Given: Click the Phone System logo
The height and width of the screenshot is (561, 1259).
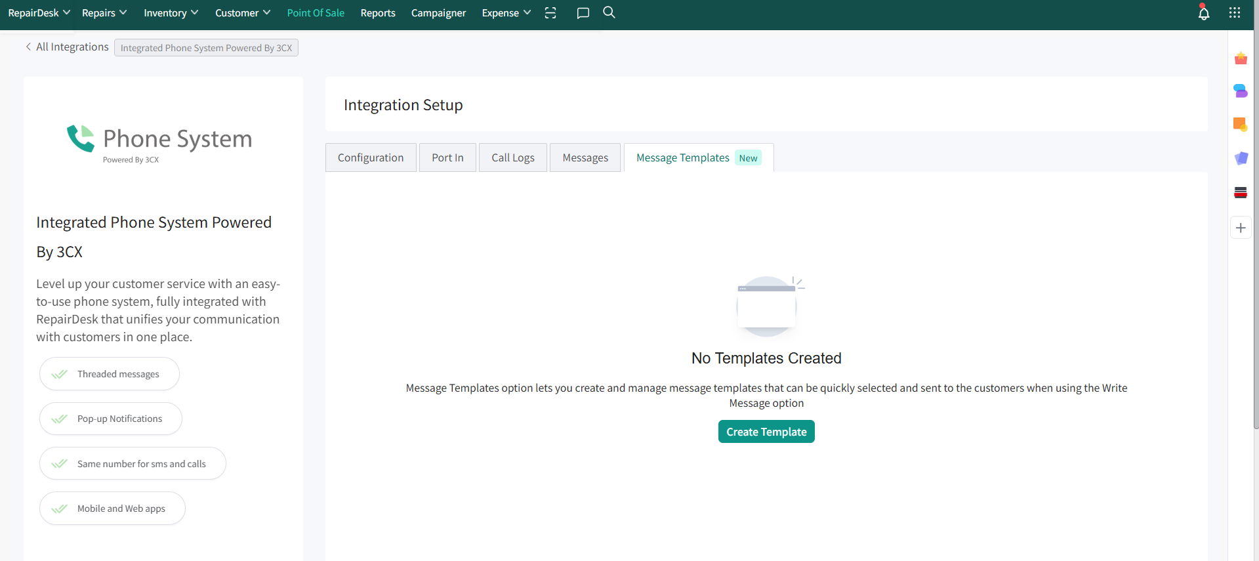Looking at the screenshot, I should click(159, 142).
